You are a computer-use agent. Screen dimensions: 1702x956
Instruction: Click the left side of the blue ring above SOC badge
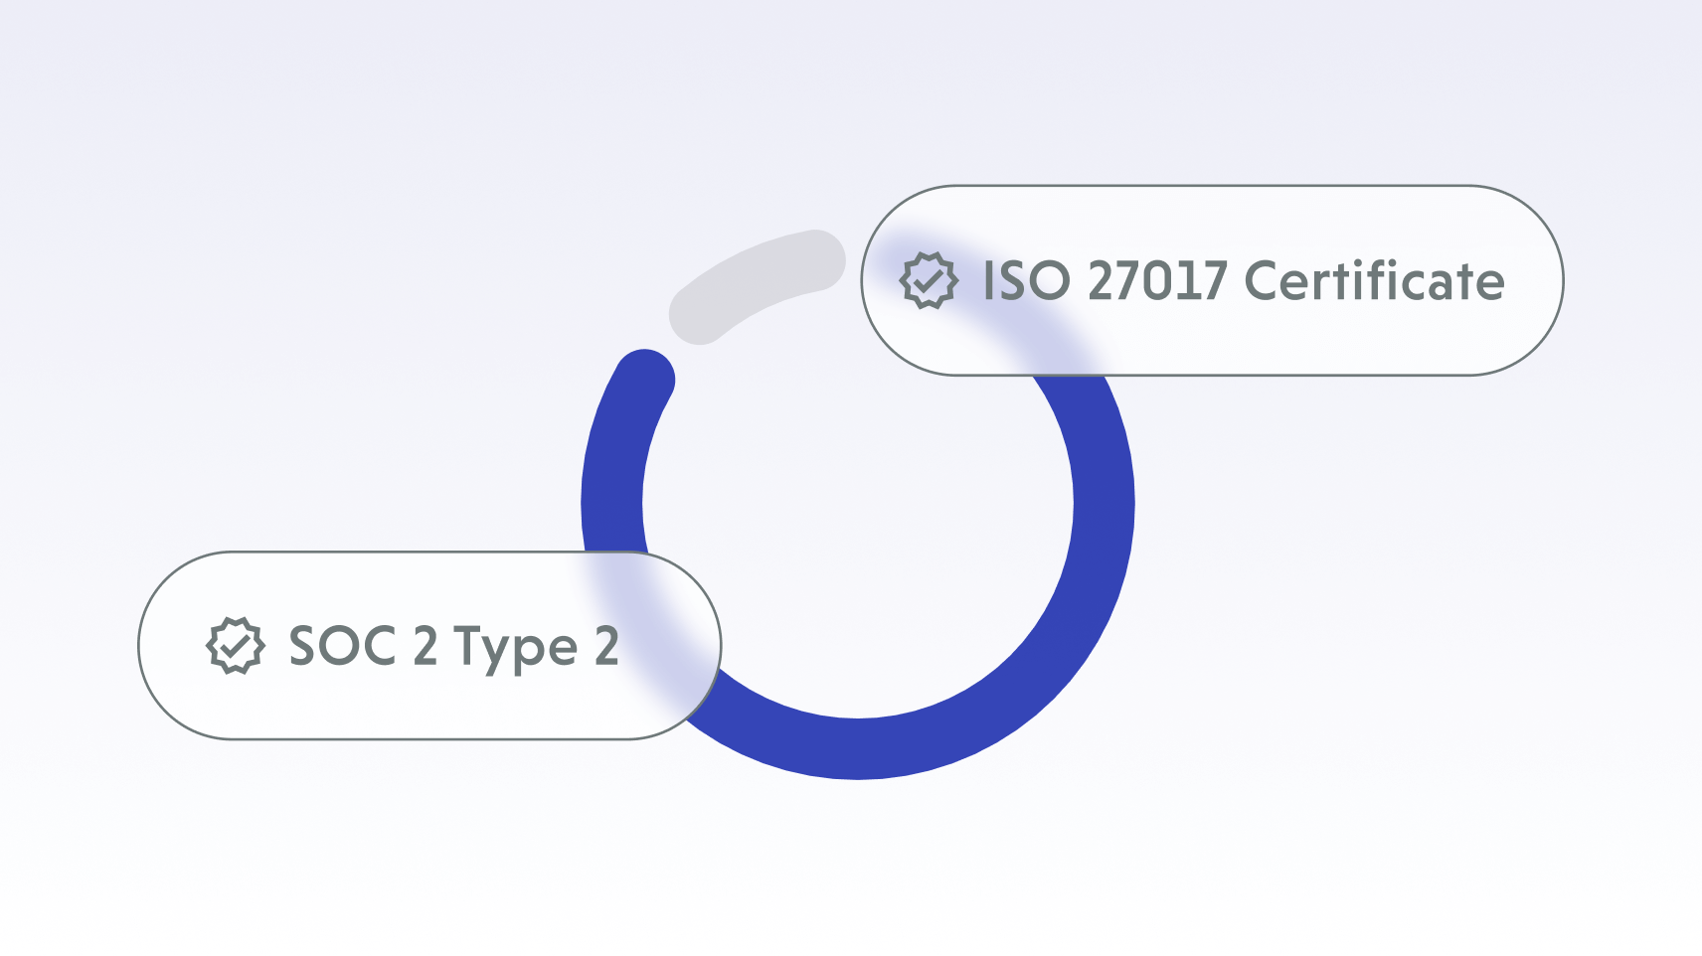click(613, 477)
